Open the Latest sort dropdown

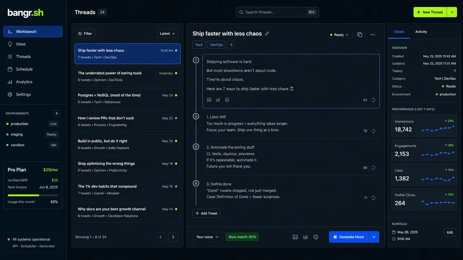[x=167, y=34]
